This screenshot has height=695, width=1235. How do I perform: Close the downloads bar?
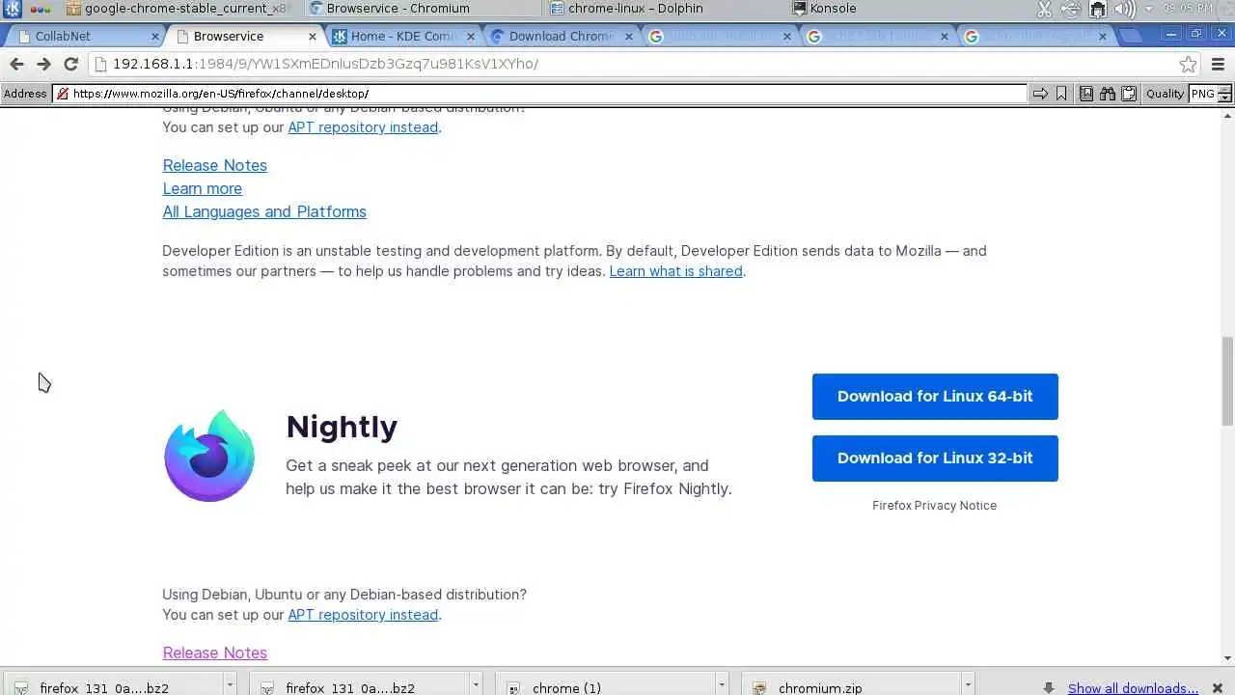tap(1217, 687)
